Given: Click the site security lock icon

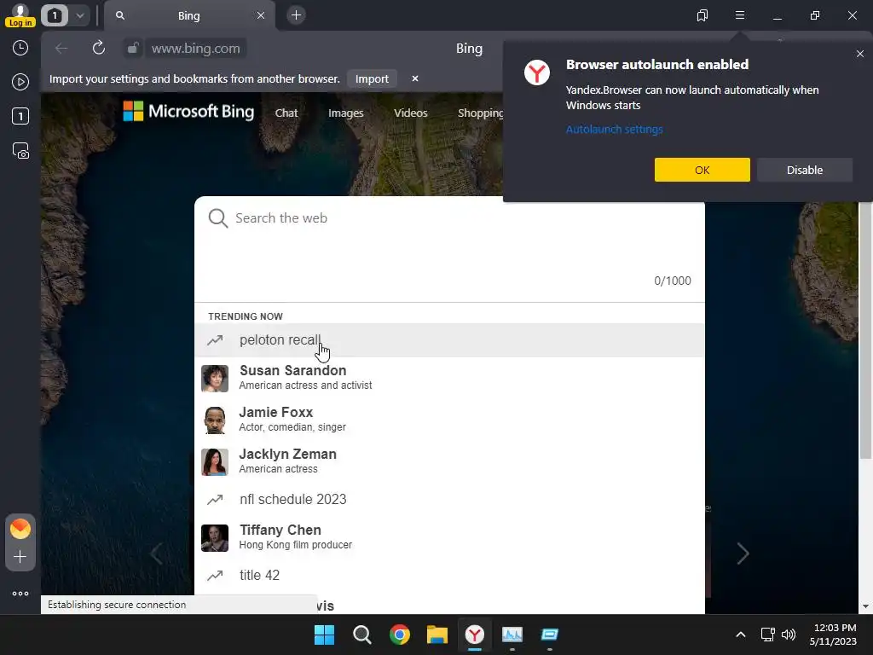Looking at the screenshot, I should [x=132, y=49].
